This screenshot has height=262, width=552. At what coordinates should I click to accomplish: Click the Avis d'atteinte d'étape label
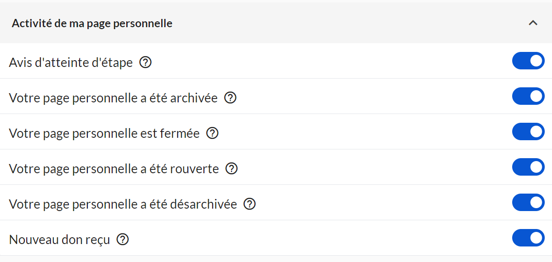coord(71,63)
